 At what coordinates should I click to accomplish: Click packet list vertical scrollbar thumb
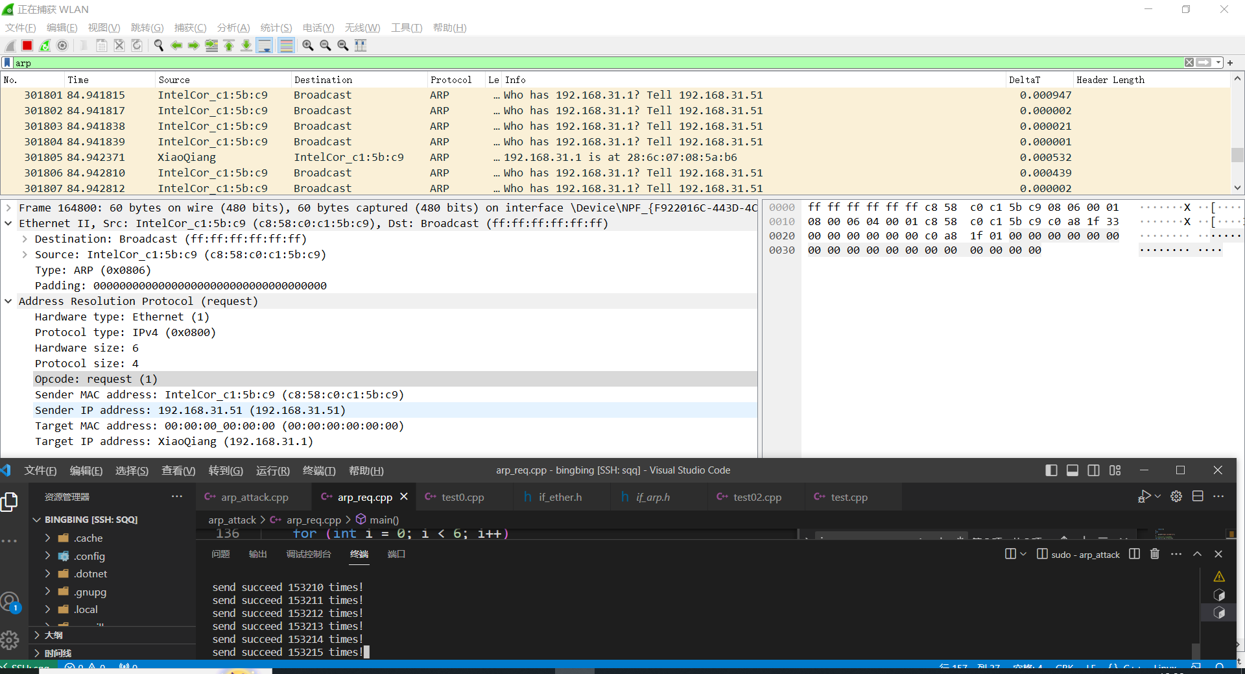pos(1237,155)
